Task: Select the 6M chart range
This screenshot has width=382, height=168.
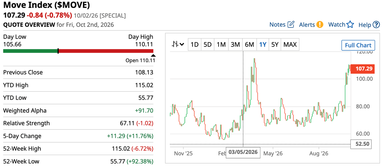Action: click(249, 44)
